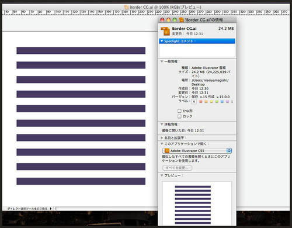
Task: Click the Adobe Illustrator CS5 app icon in the popup
Action: pyautogui.click(x=167, y=151)
